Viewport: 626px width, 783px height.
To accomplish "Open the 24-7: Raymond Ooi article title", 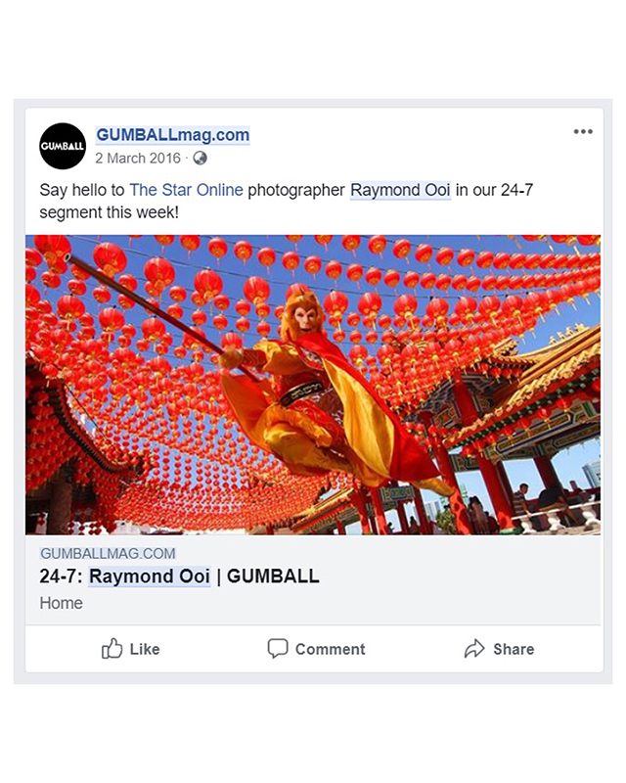I will [x=179, y=576].
